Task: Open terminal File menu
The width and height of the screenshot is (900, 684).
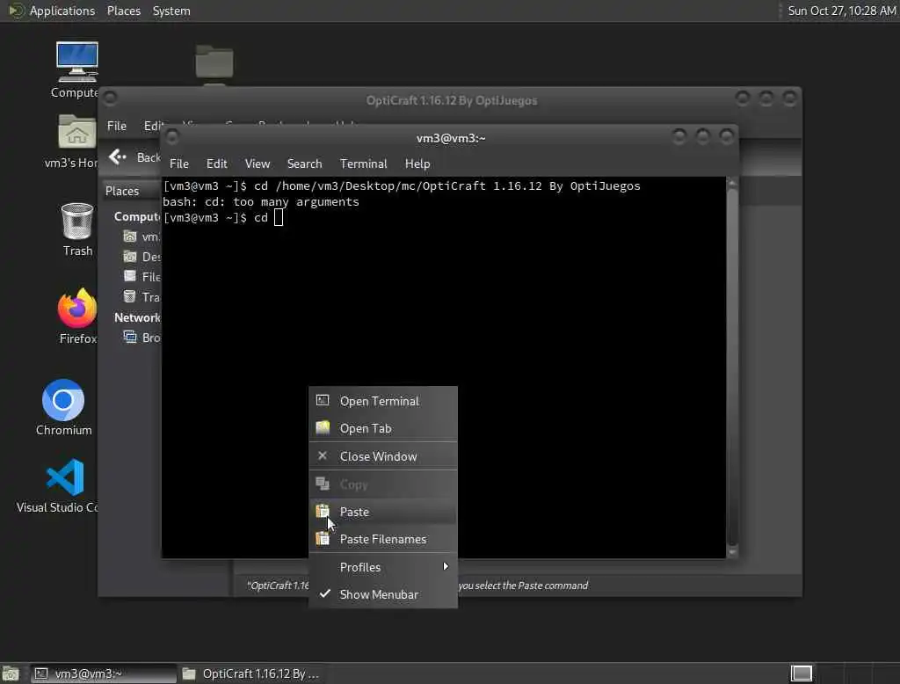Action: point(179,164)
